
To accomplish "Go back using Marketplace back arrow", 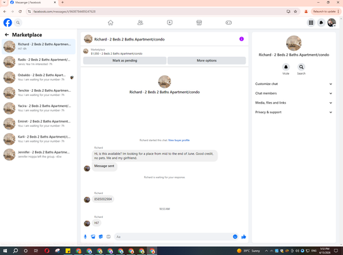I will coord(7,35).
